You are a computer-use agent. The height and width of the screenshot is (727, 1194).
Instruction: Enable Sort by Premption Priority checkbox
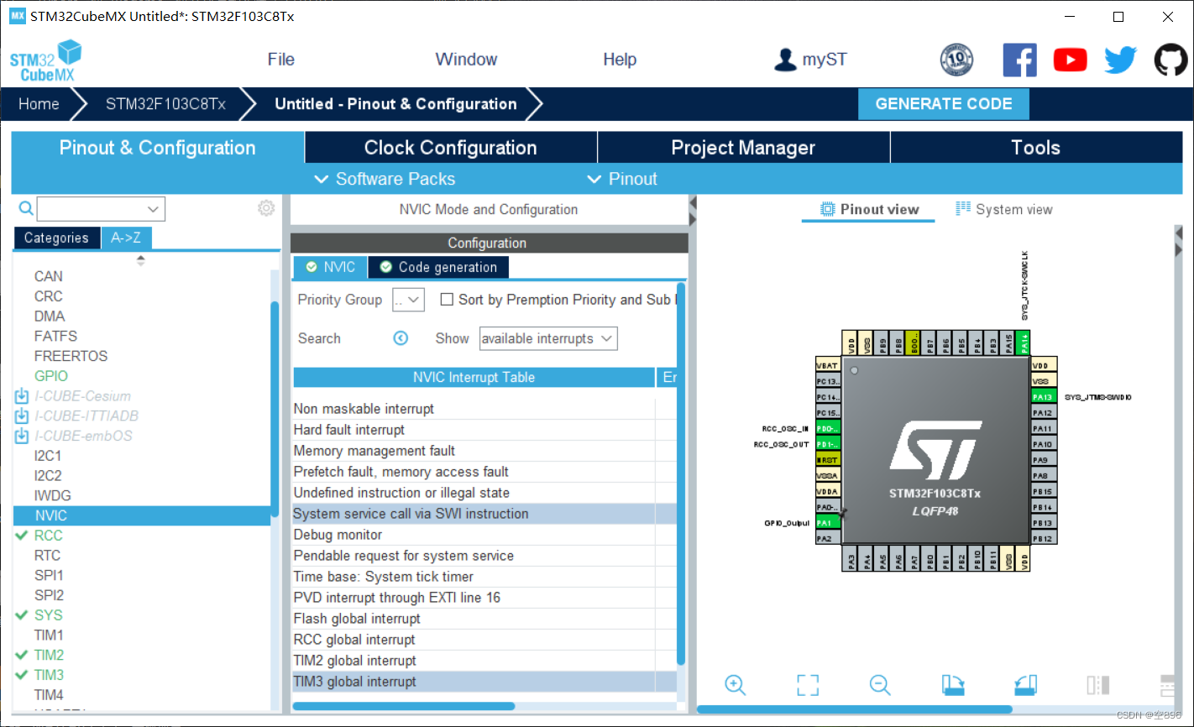click(447, 300)
